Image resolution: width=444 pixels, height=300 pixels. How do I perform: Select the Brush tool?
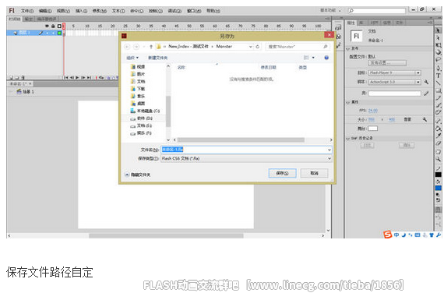coord(438,105)
